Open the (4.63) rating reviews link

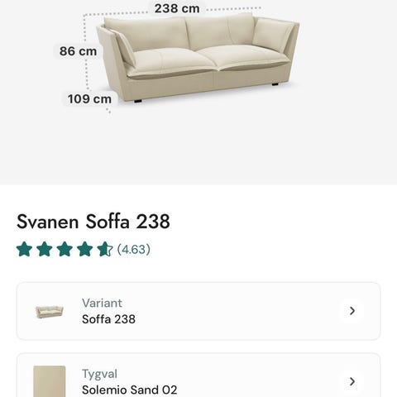(134, 249)
